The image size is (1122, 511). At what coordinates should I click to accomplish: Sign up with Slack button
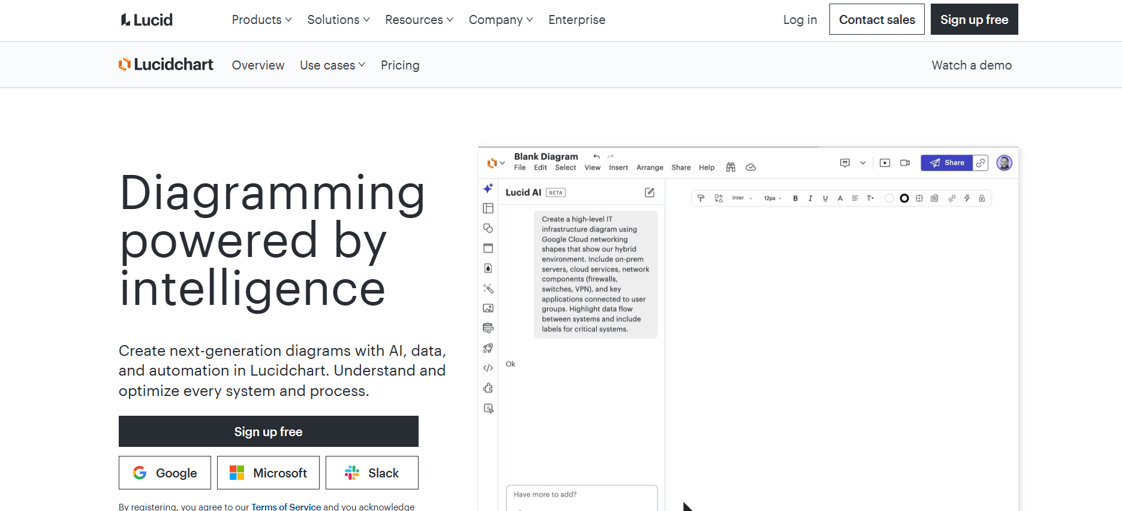tap(372, 473)
